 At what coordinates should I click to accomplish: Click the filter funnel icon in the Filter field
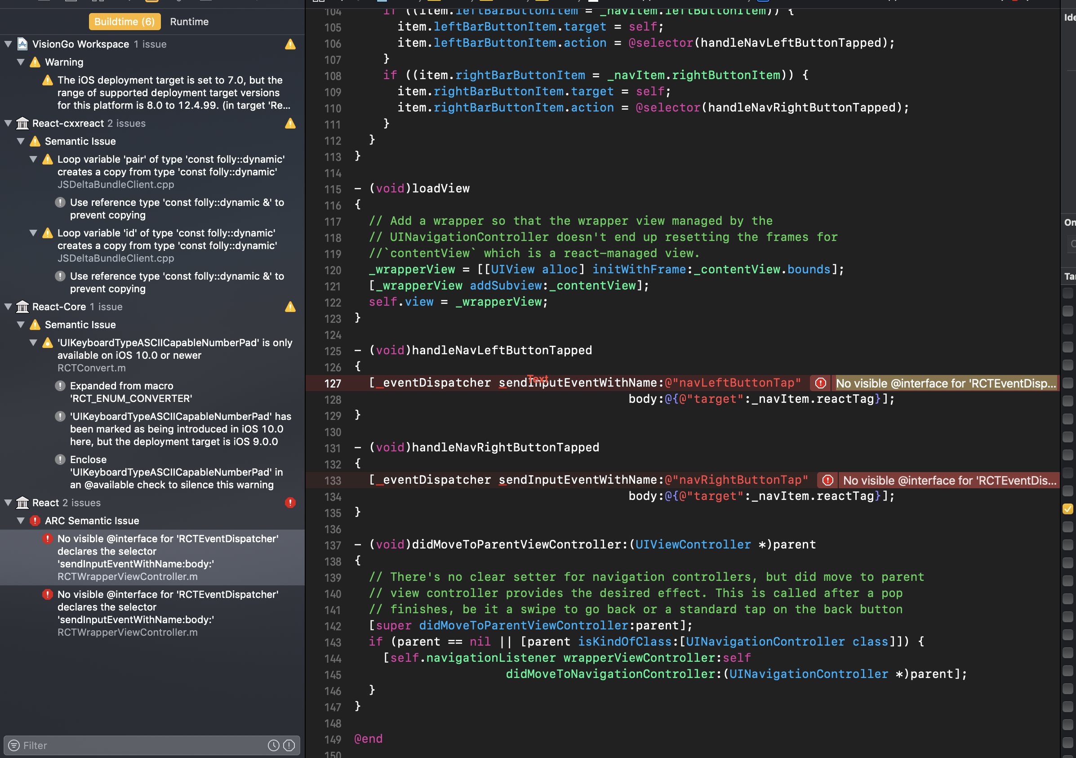coord(14,745)
